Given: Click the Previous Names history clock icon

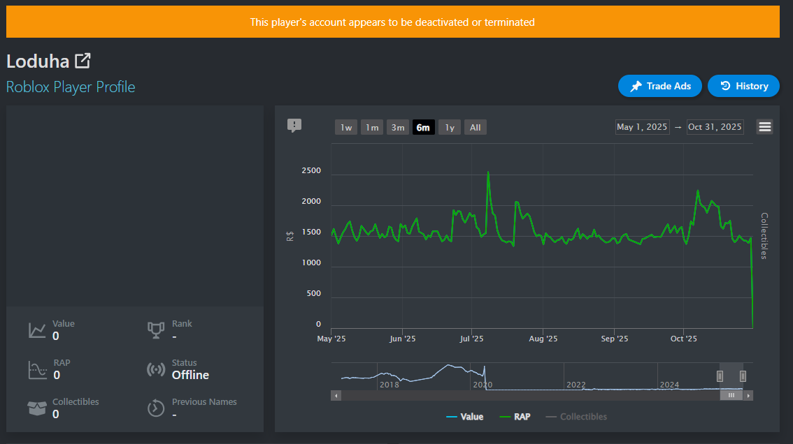Looking at the screenshot, I should (x=156, y=408).
